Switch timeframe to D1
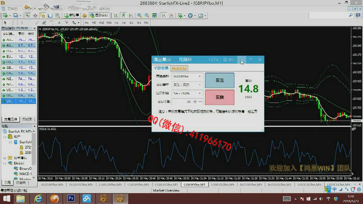The height and width of the screenshot is (204, 363). [131, 23]
